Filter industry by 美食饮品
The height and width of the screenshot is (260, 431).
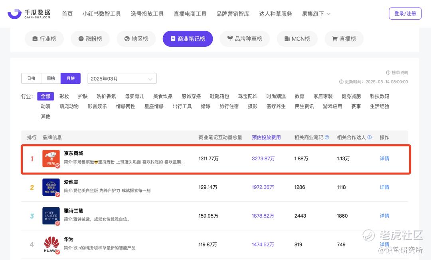[163, 96]
